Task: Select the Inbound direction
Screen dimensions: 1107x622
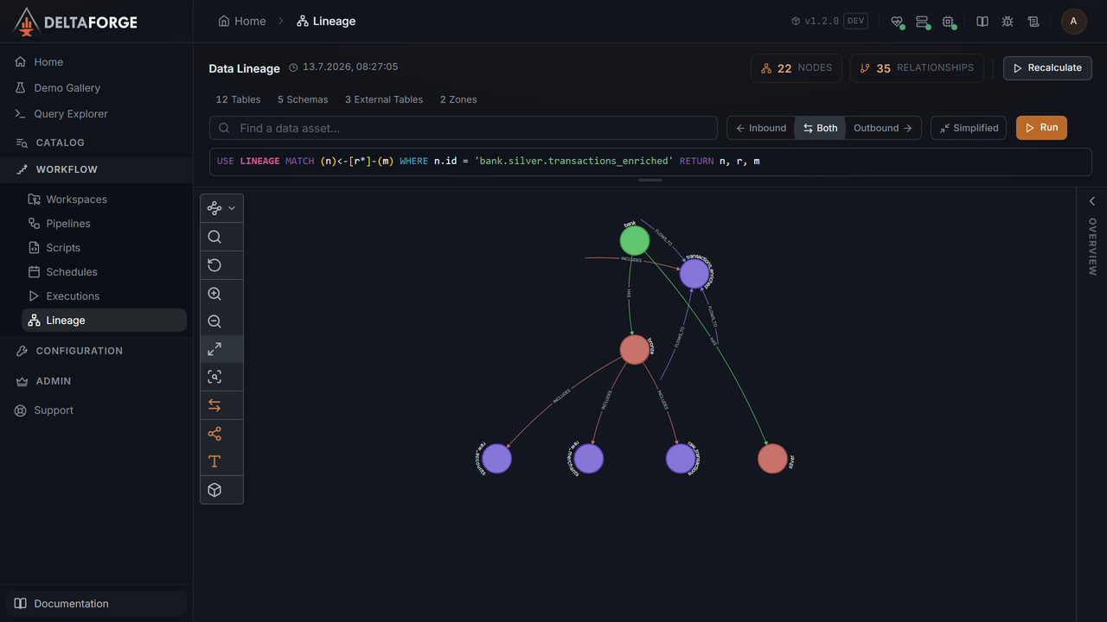Action: click(x=761, y=128)
